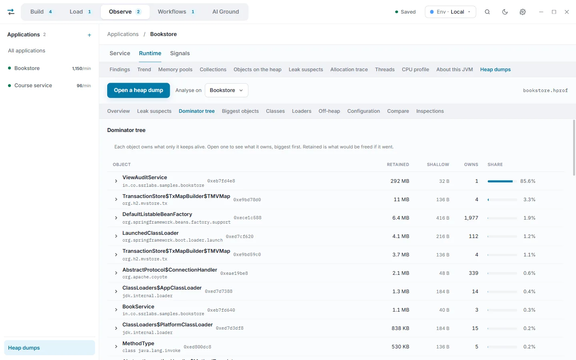Open the Leak suspects heap dump tab

click(x=154, y=111)
